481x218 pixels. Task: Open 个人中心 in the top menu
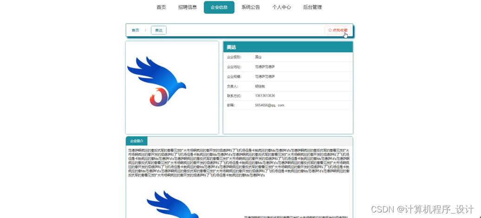pos(282,7)
